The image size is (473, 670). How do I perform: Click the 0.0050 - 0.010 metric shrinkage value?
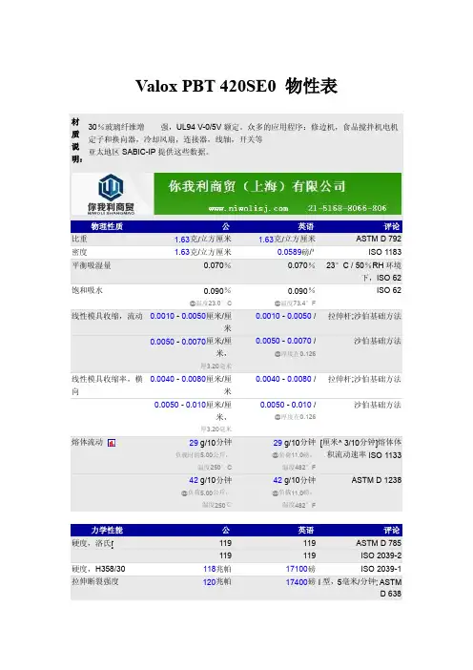(179, 405)
